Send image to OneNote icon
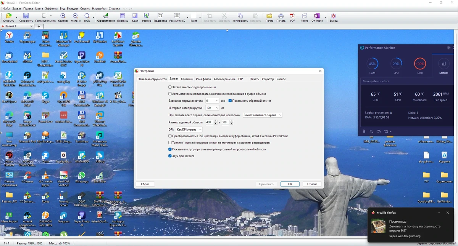 317,17
